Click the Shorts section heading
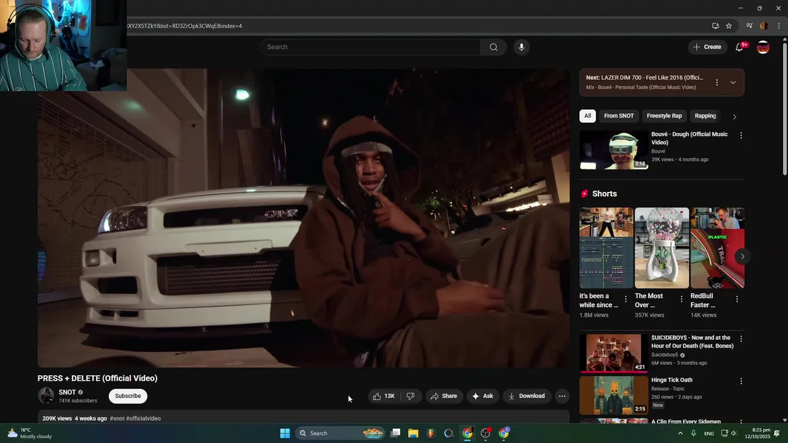This screenshot has width=788, height=443. click(605, 194)
